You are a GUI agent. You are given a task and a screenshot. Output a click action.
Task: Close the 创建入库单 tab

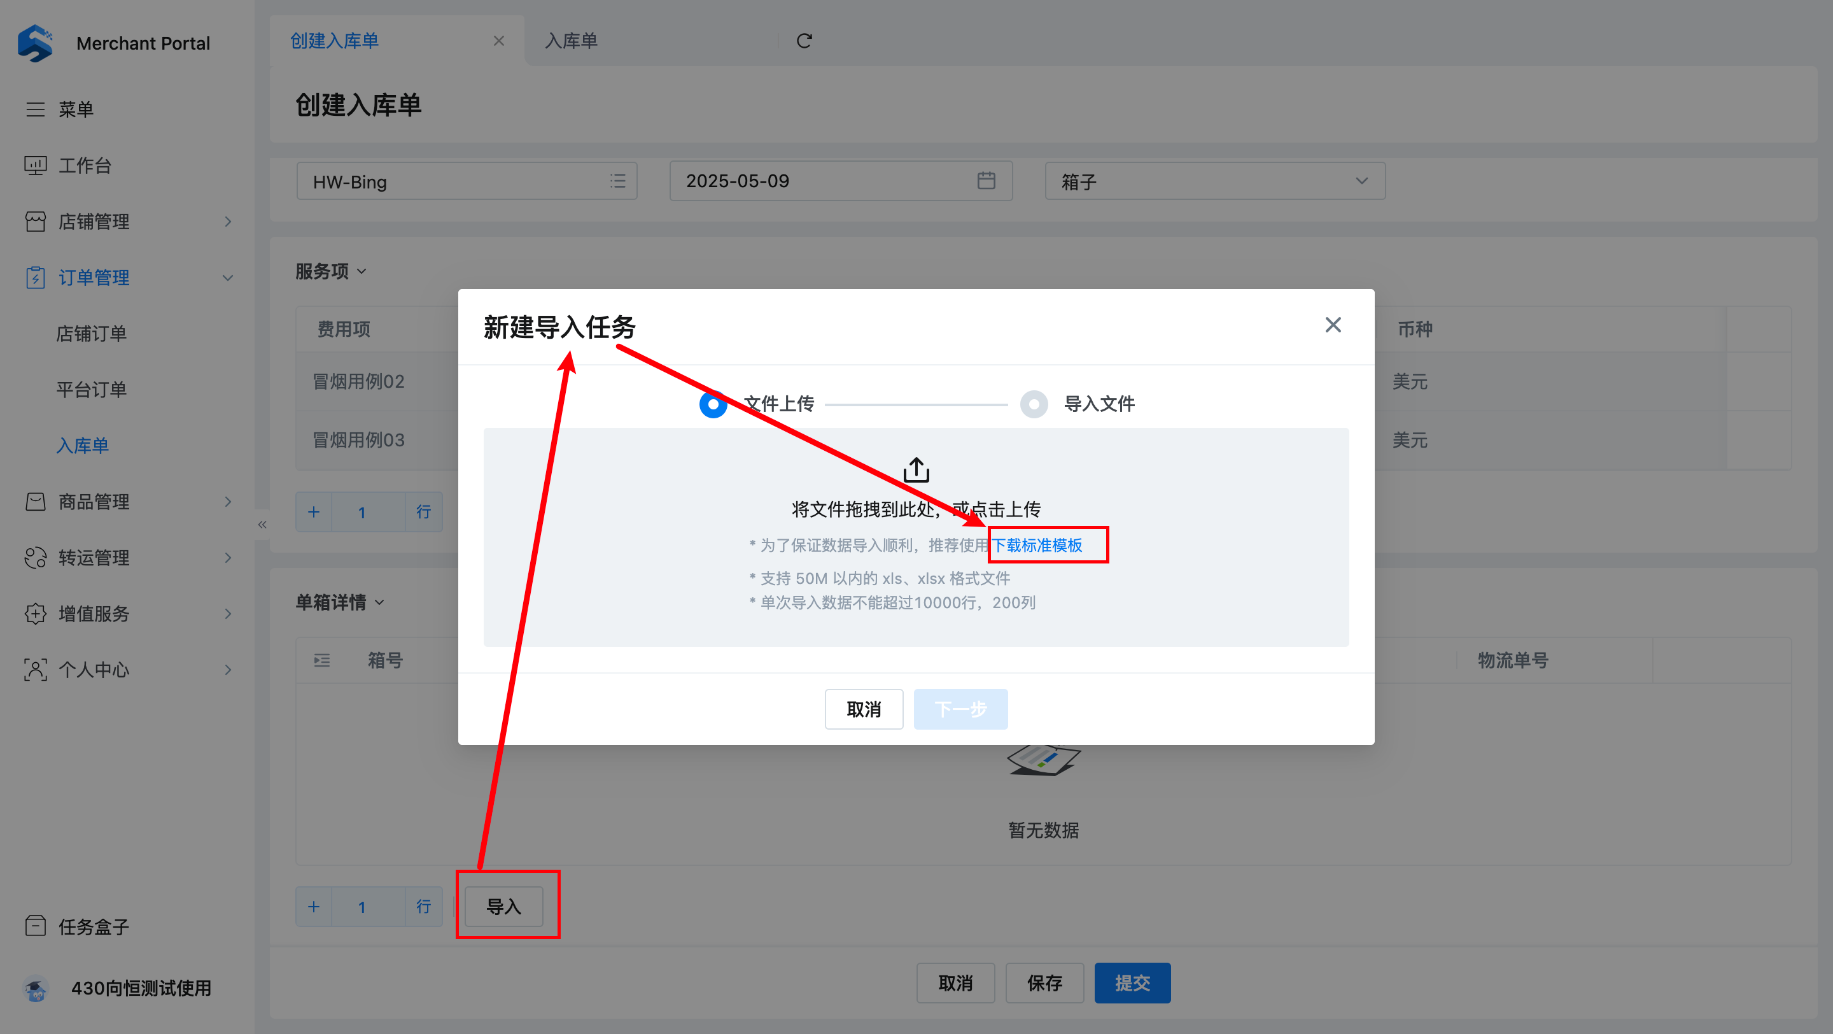tap(498, 41)
